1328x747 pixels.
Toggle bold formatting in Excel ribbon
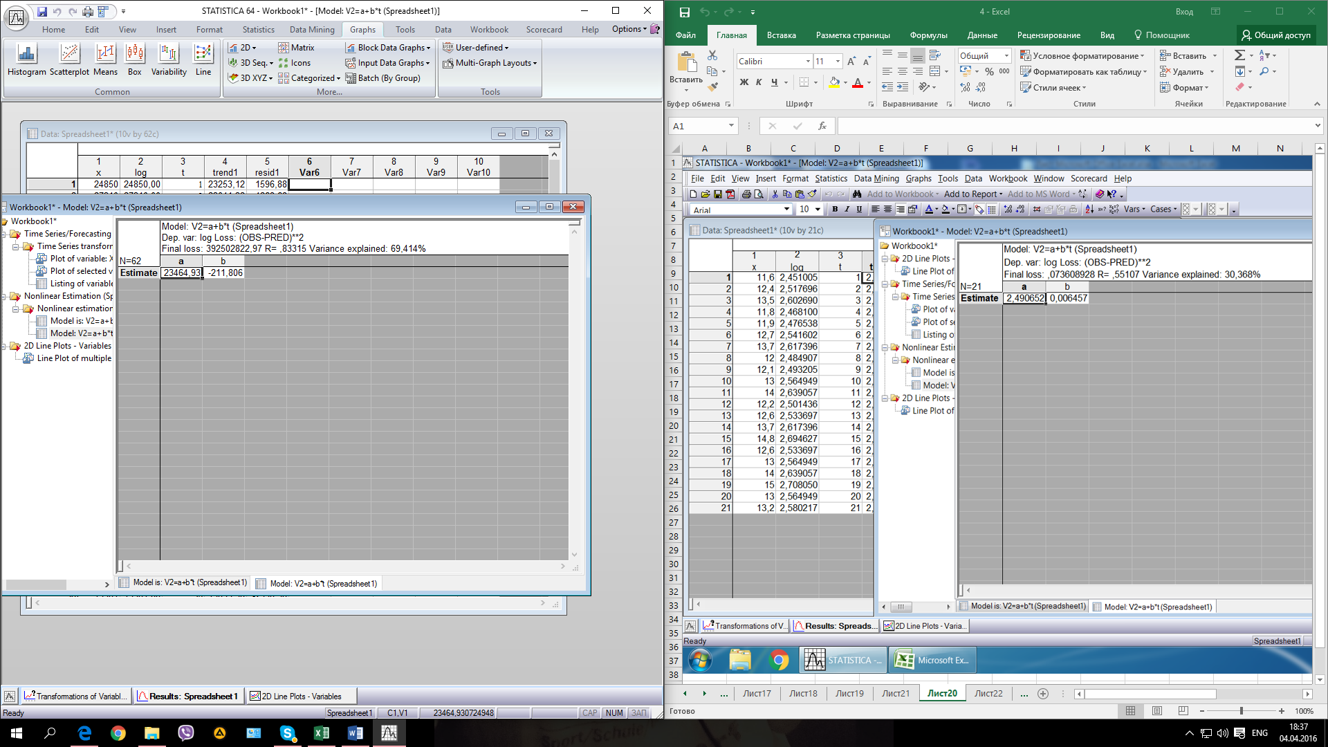coord(744,82)
